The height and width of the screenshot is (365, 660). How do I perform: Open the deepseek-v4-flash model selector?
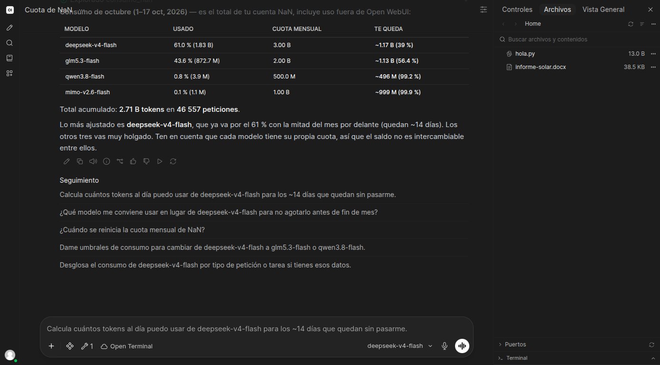pos(400,346)
